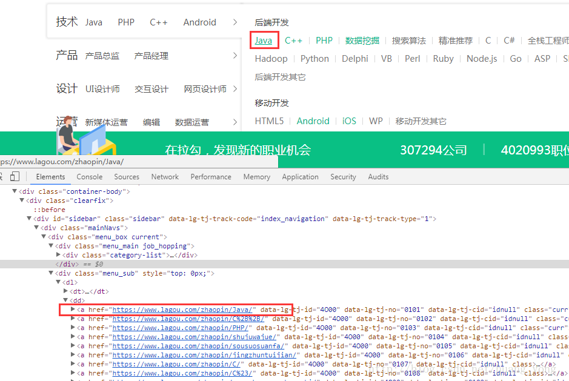Collapse the clearfix div node

click(22, 200)
